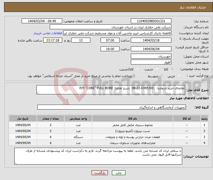This screenshot has height=180, width=213.
Task: Choose the متوسط purchase process option
Action: coord(161,76)
